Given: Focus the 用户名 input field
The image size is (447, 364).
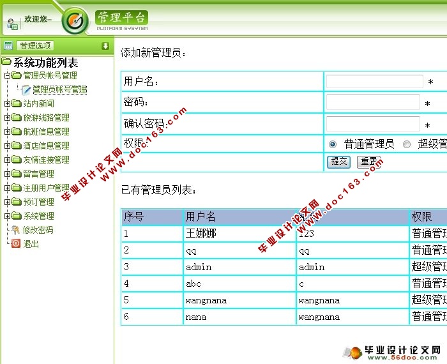Looking at the screenshot, I should click(x=375, y=82).
